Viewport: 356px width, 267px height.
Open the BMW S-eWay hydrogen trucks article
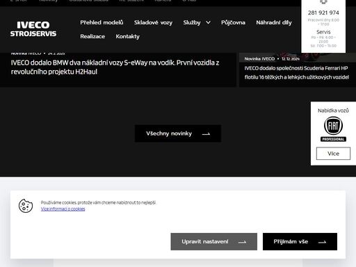[115, 67]
